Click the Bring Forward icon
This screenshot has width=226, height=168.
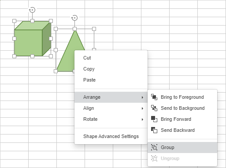click(154, 119)
